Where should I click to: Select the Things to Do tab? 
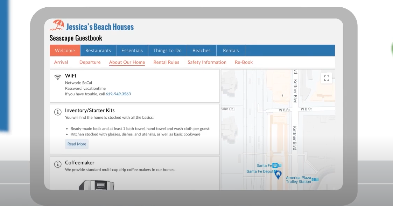[167, 50]
